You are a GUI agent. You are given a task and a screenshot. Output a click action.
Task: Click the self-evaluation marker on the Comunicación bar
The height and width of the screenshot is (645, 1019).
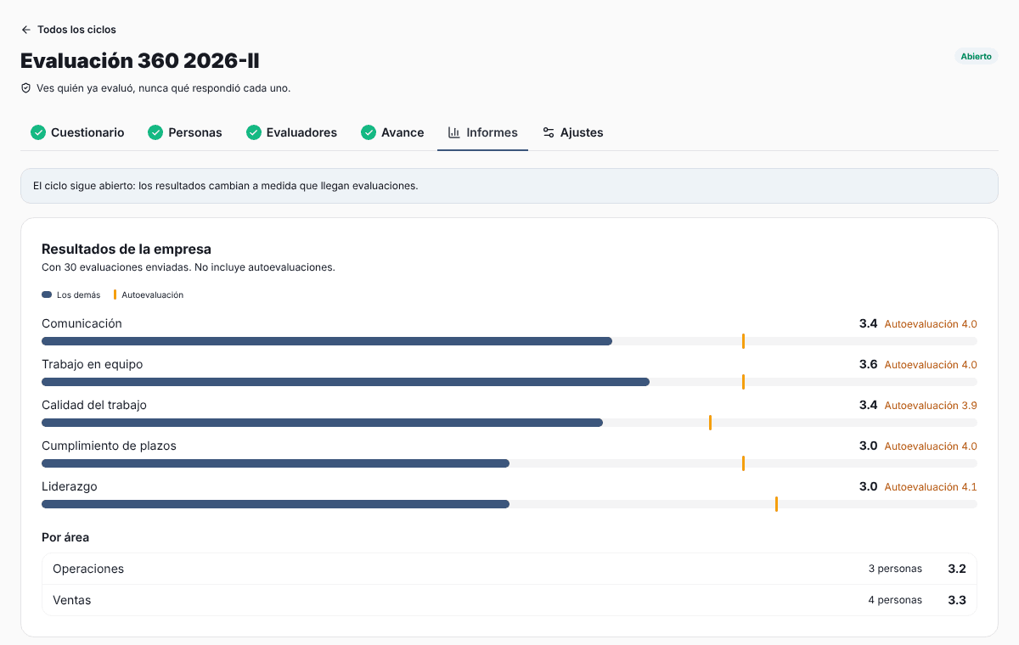743,341
